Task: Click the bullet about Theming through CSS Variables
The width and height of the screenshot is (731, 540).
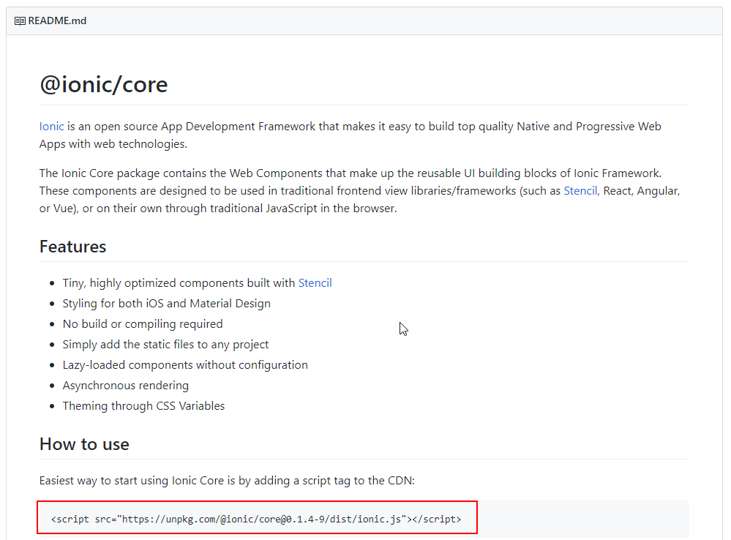Action: click(x=143, y=405)
